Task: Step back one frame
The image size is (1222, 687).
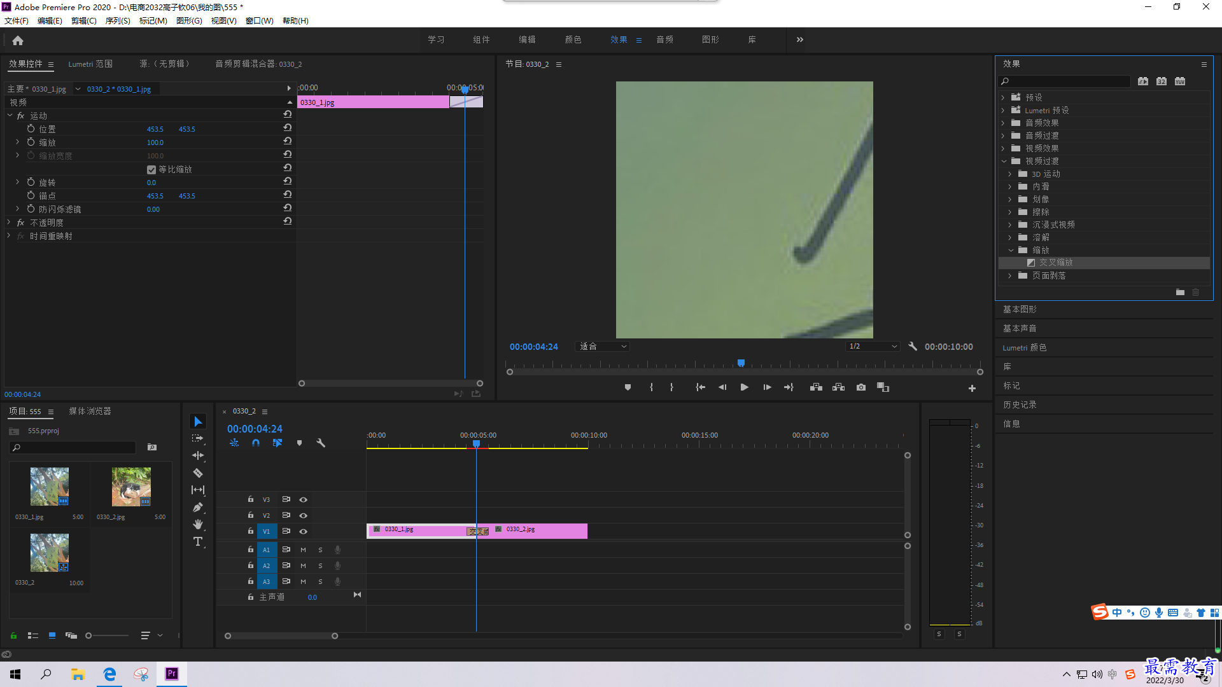Action: tap(722, 387)
